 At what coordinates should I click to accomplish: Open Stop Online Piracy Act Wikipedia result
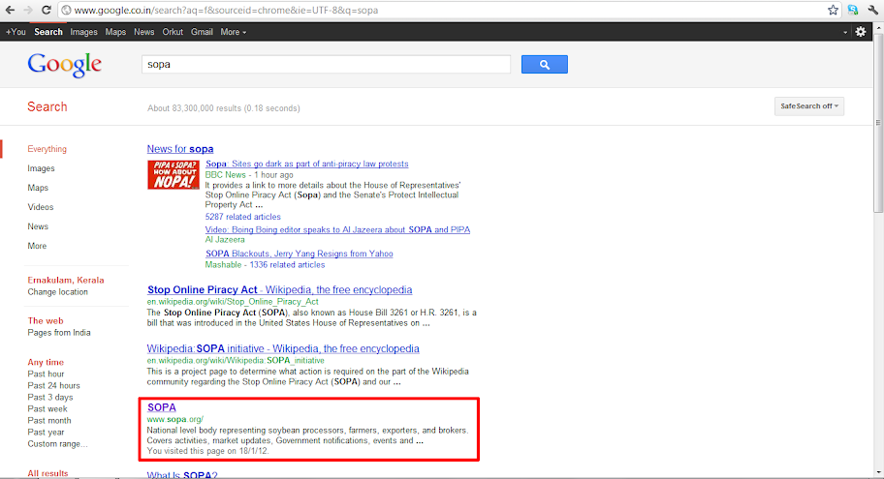(279, 290)
